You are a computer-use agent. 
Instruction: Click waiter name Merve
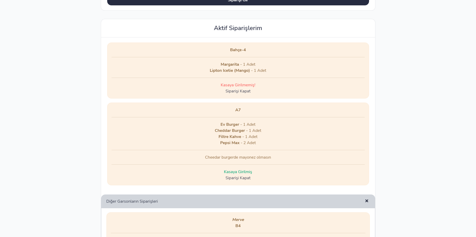[x=238, y=220]
